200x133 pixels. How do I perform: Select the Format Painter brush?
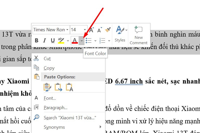[108, 30]
